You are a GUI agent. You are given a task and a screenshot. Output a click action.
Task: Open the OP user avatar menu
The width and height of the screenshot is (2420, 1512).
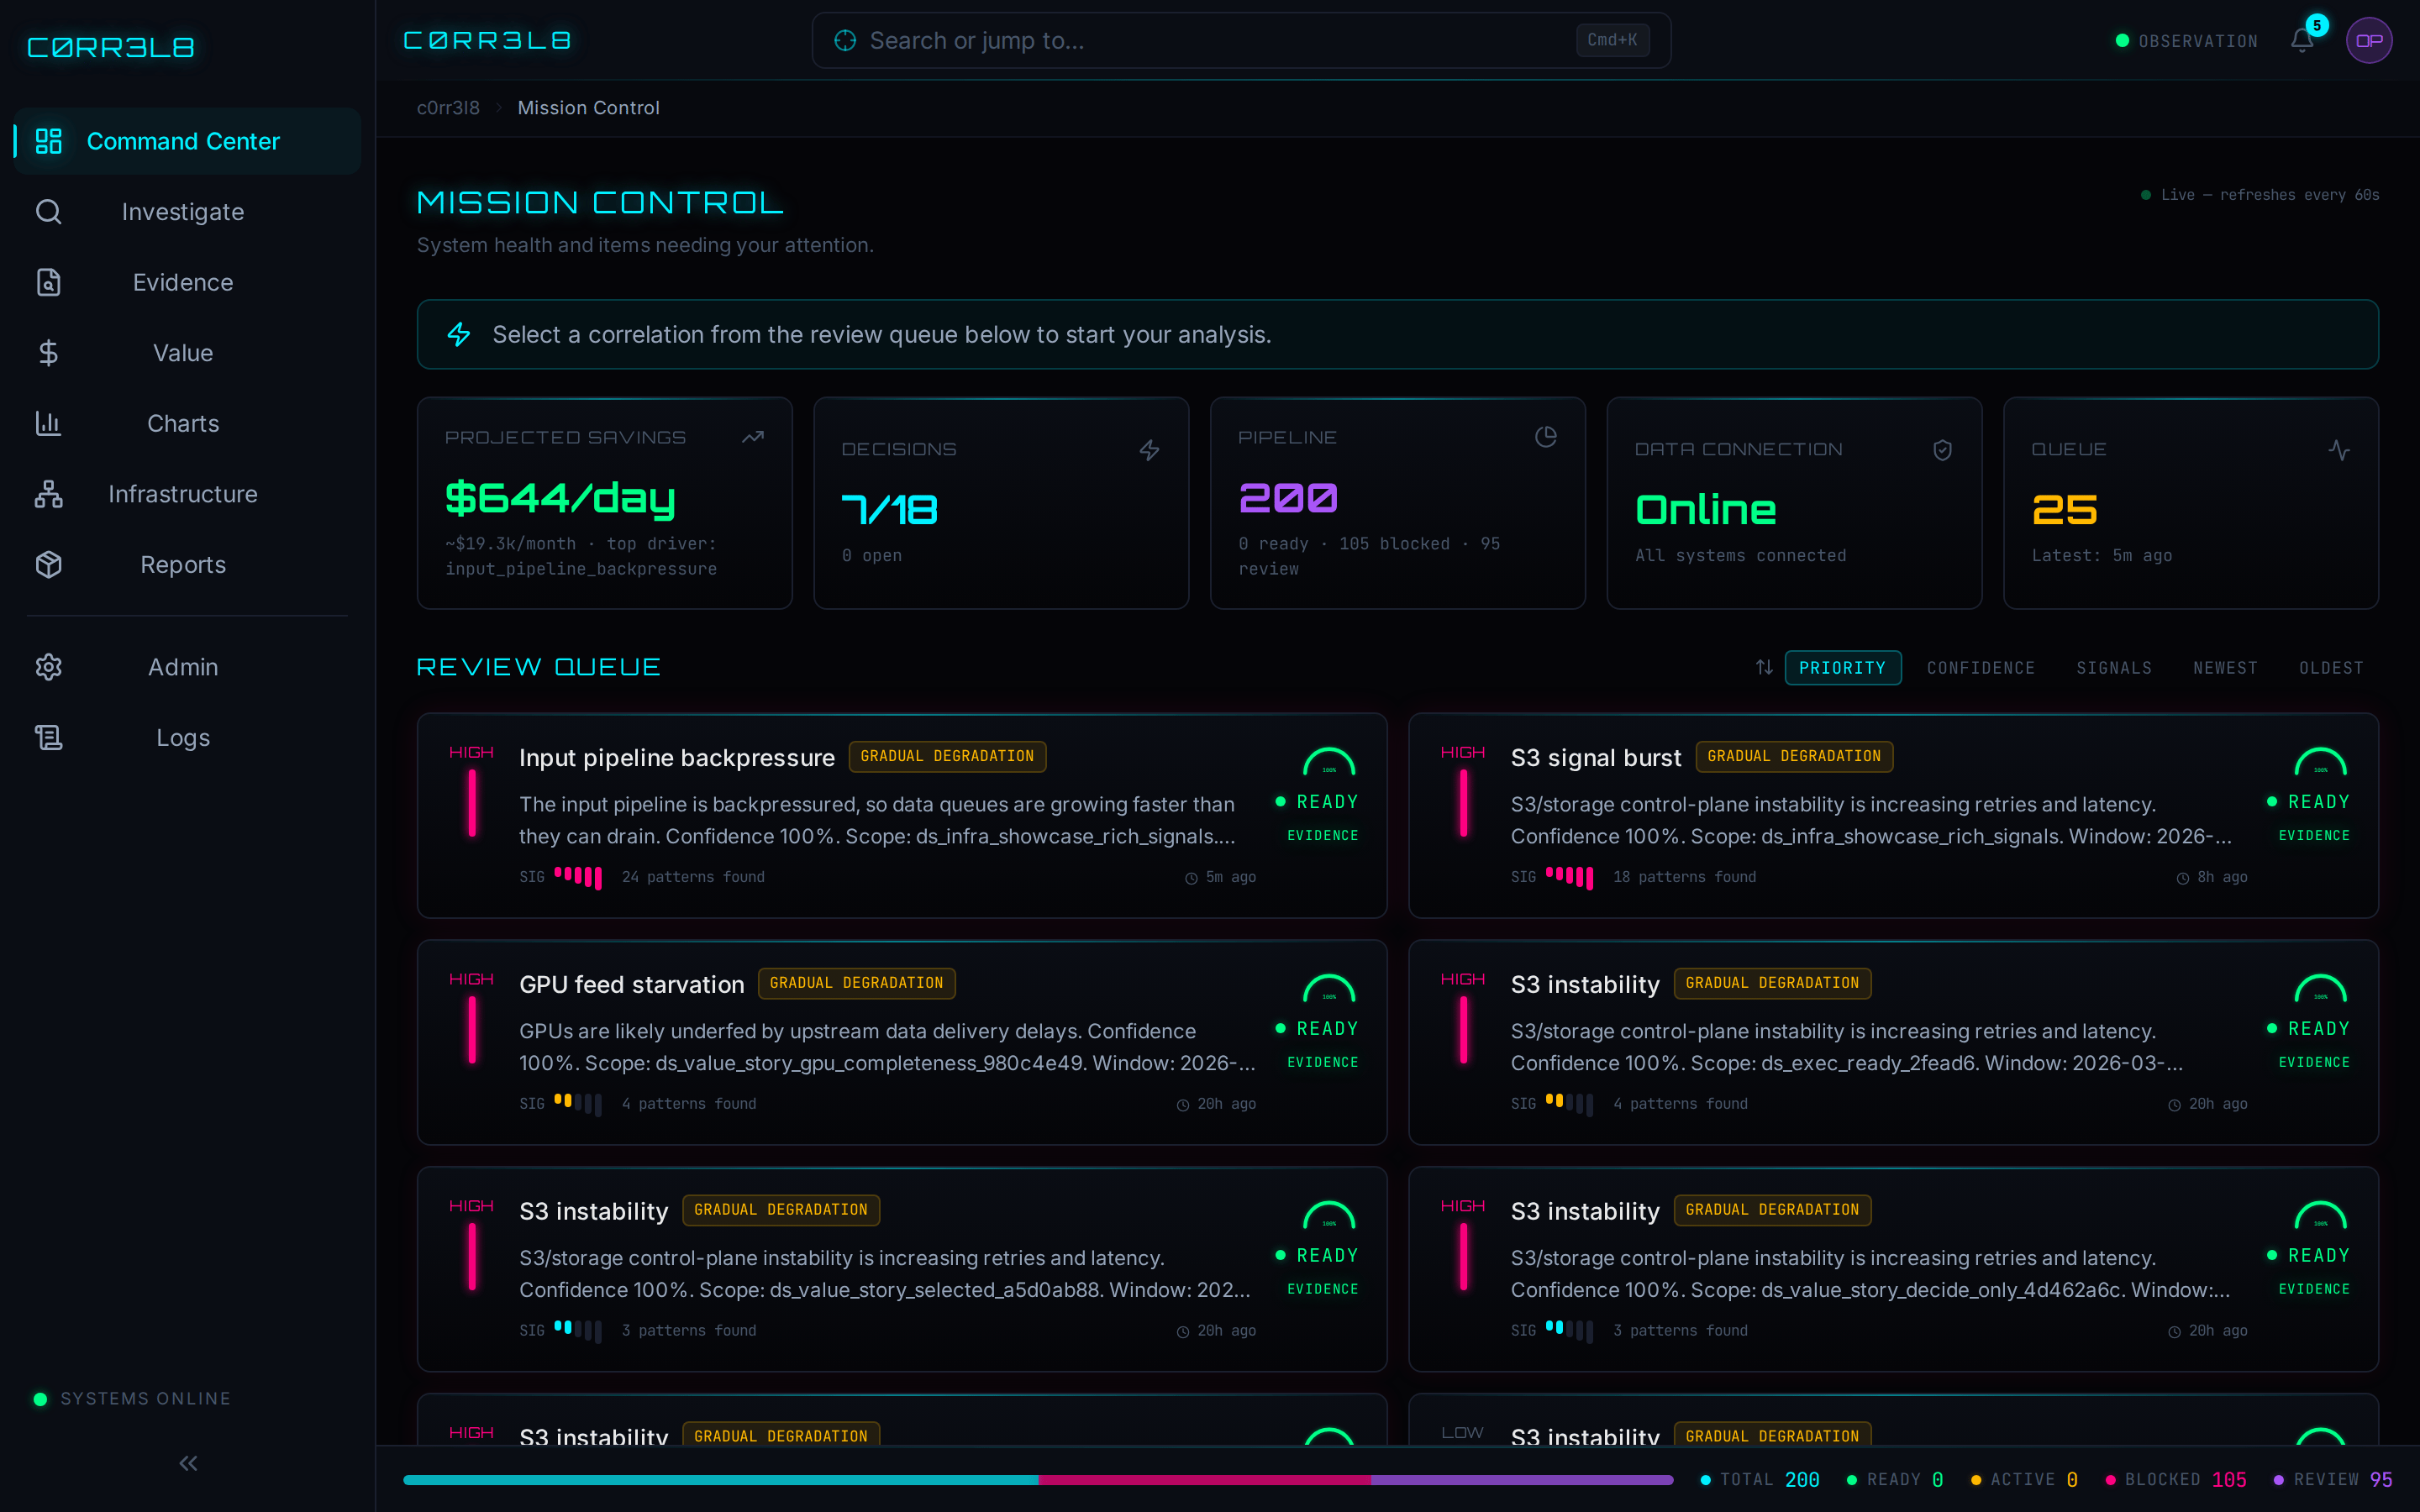[x=2369, y=41]
